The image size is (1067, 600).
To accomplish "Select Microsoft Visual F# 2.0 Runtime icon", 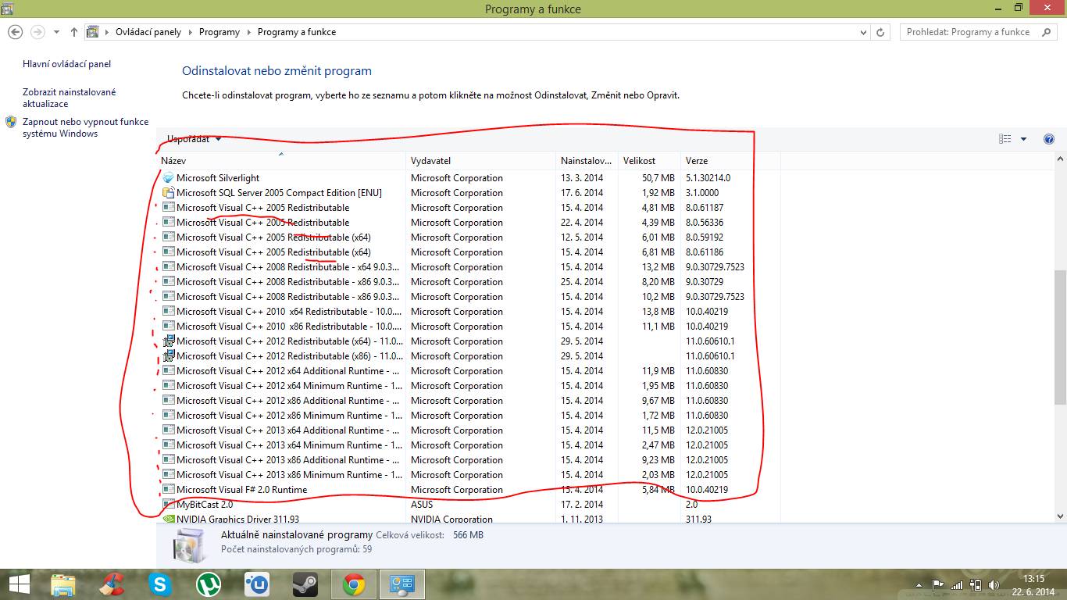I will tap(168, 490).
